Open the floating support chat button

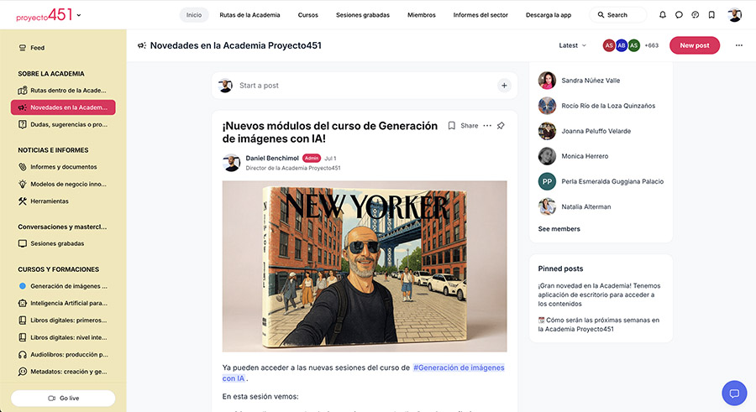[734, 394]
